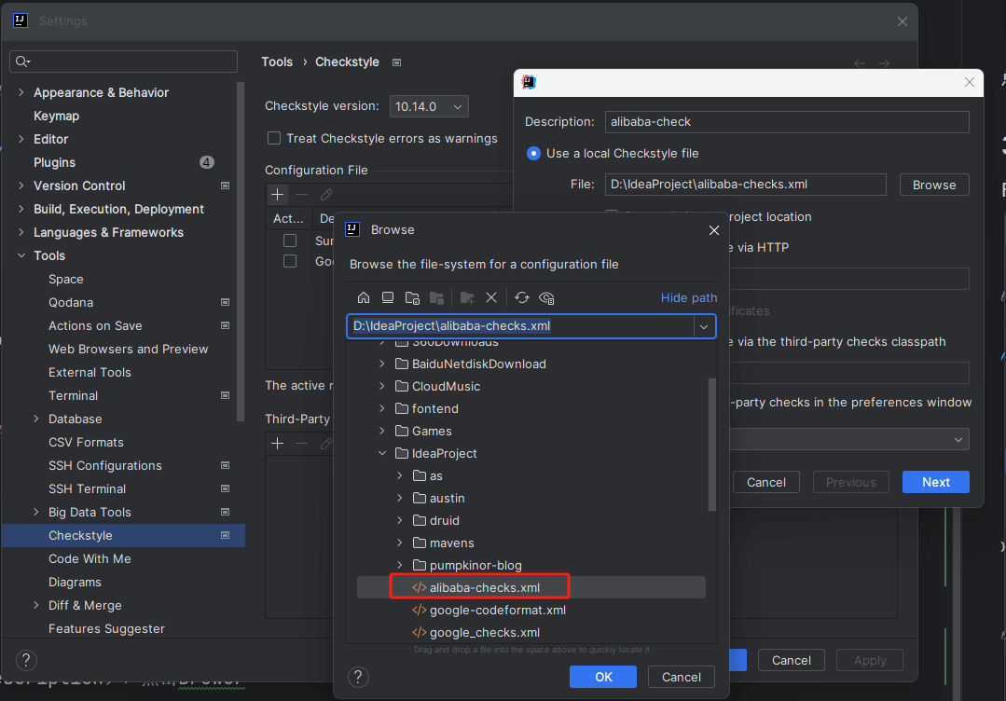
Task: Click the Desktop directory icon in Browse toolbar
Action: 388,298
